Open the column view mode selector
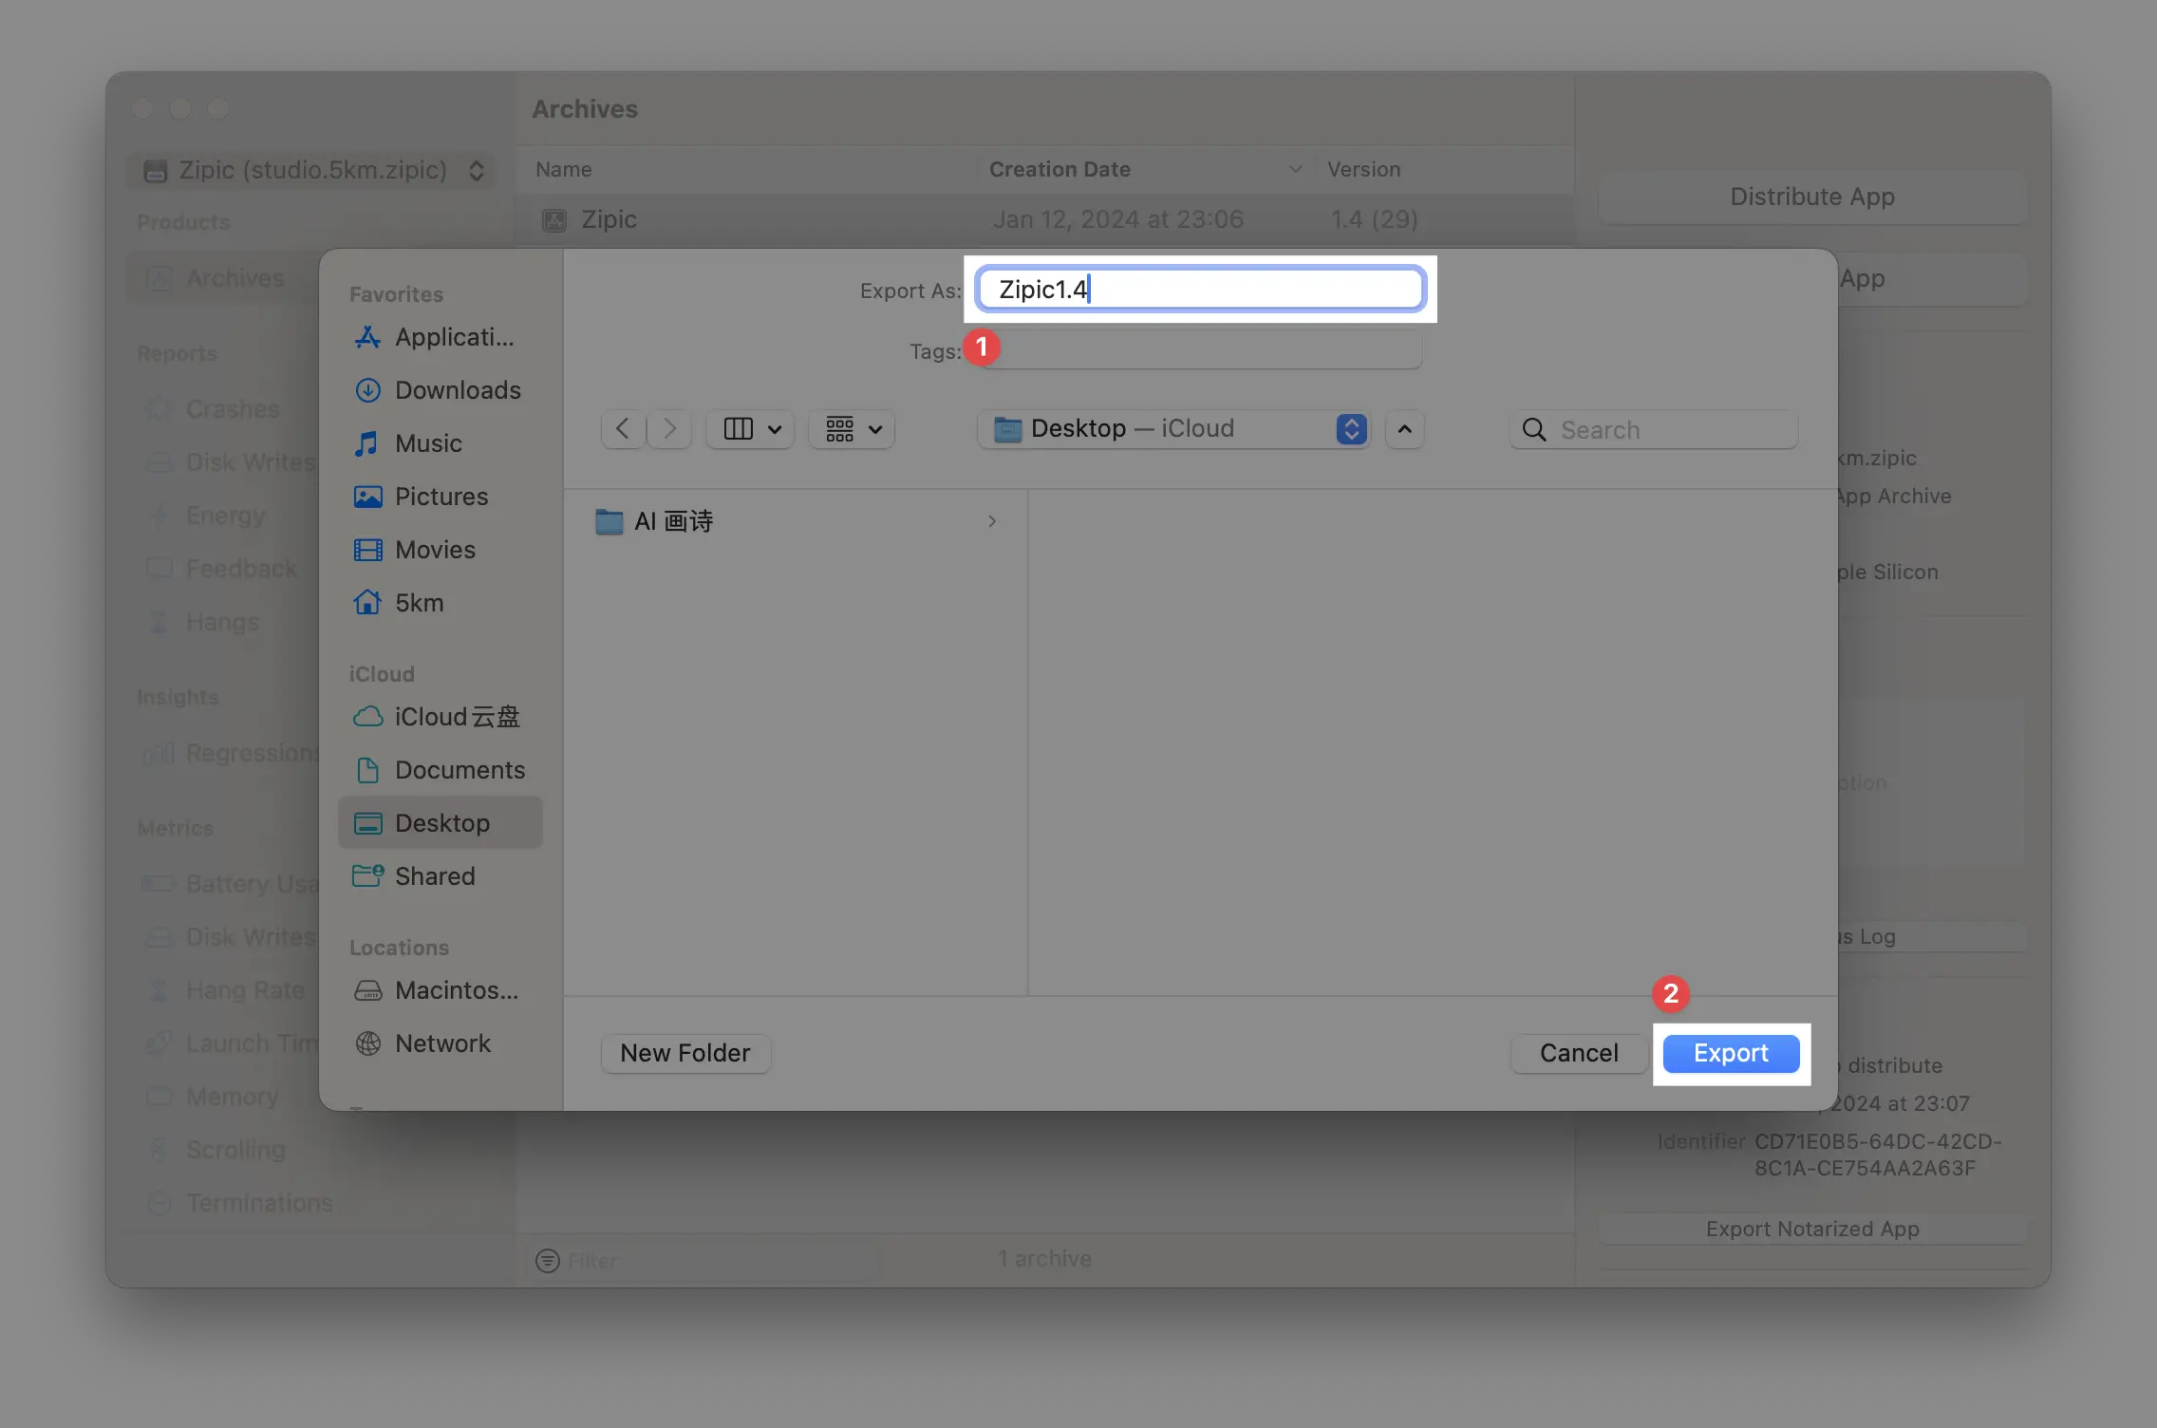The image size is (2157, 1428). click(750, 429)
